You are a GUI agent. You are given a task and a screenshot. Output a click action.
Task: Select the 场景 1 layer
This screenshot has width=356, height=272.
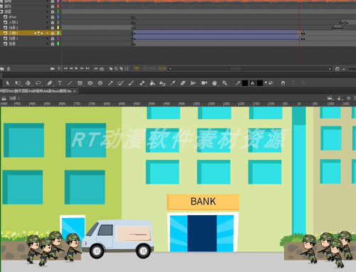coord(14,38)
